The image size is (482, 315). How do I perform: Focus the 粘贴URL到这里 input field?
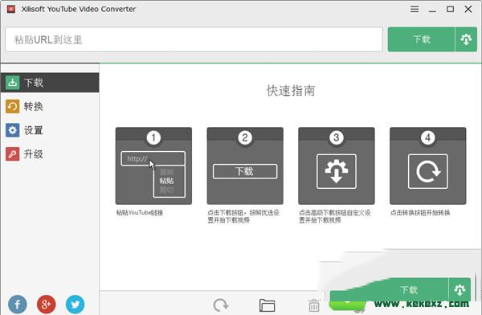pos(194,39)
